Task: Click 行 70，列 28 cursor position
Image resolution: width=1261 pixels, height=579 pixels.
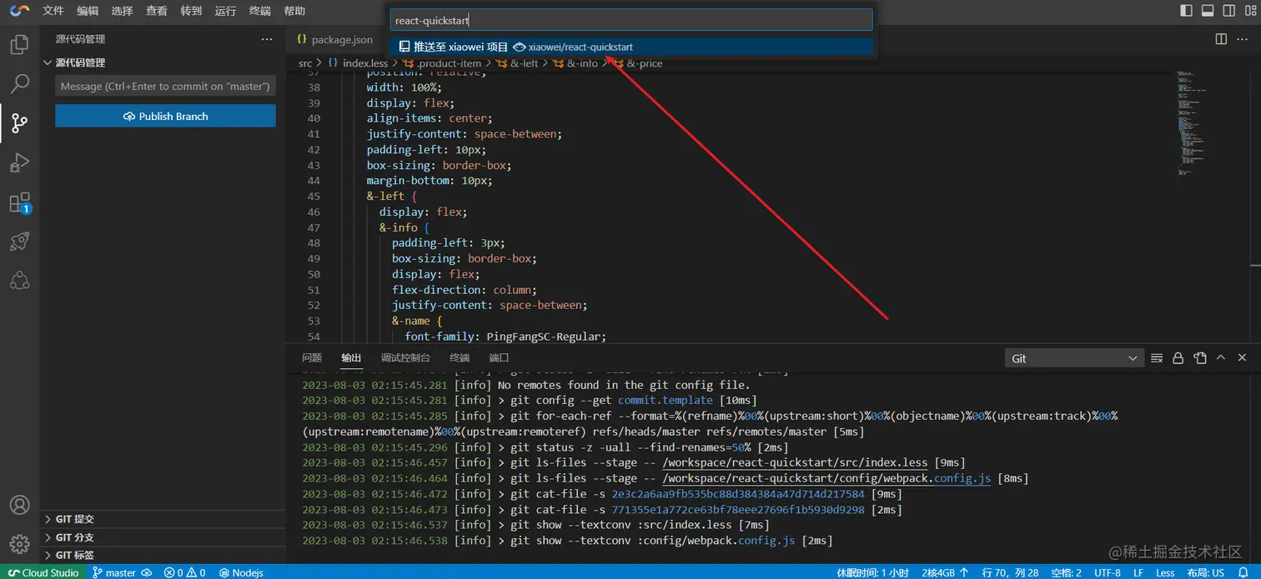Action: coord(1010,572)
